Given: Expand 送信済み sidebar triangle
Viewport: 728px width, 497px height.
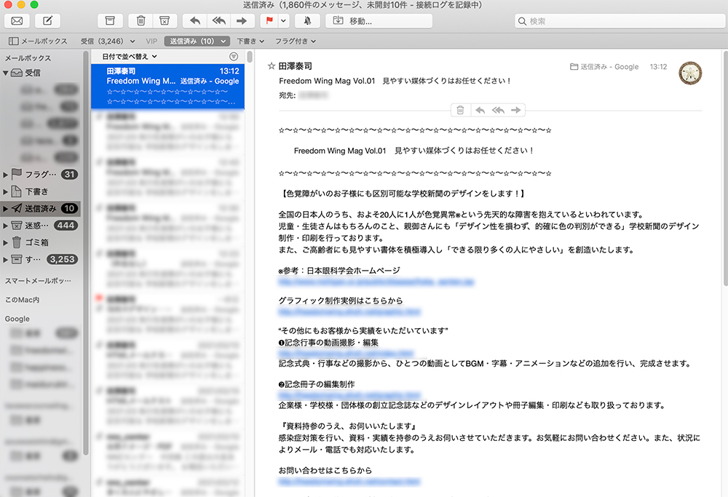Looking at the screenshot, I should [6, 208].
